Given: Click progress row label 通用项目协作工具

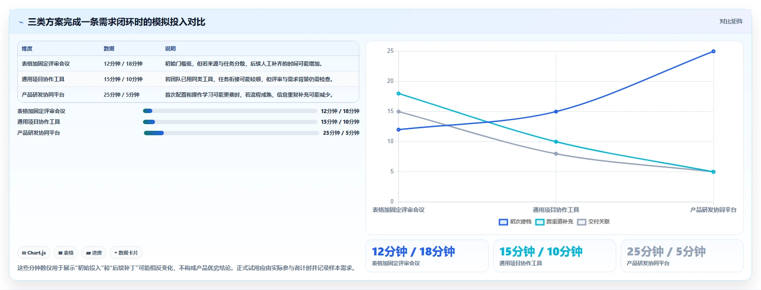Looking at the screenshot, I should 39,122.
